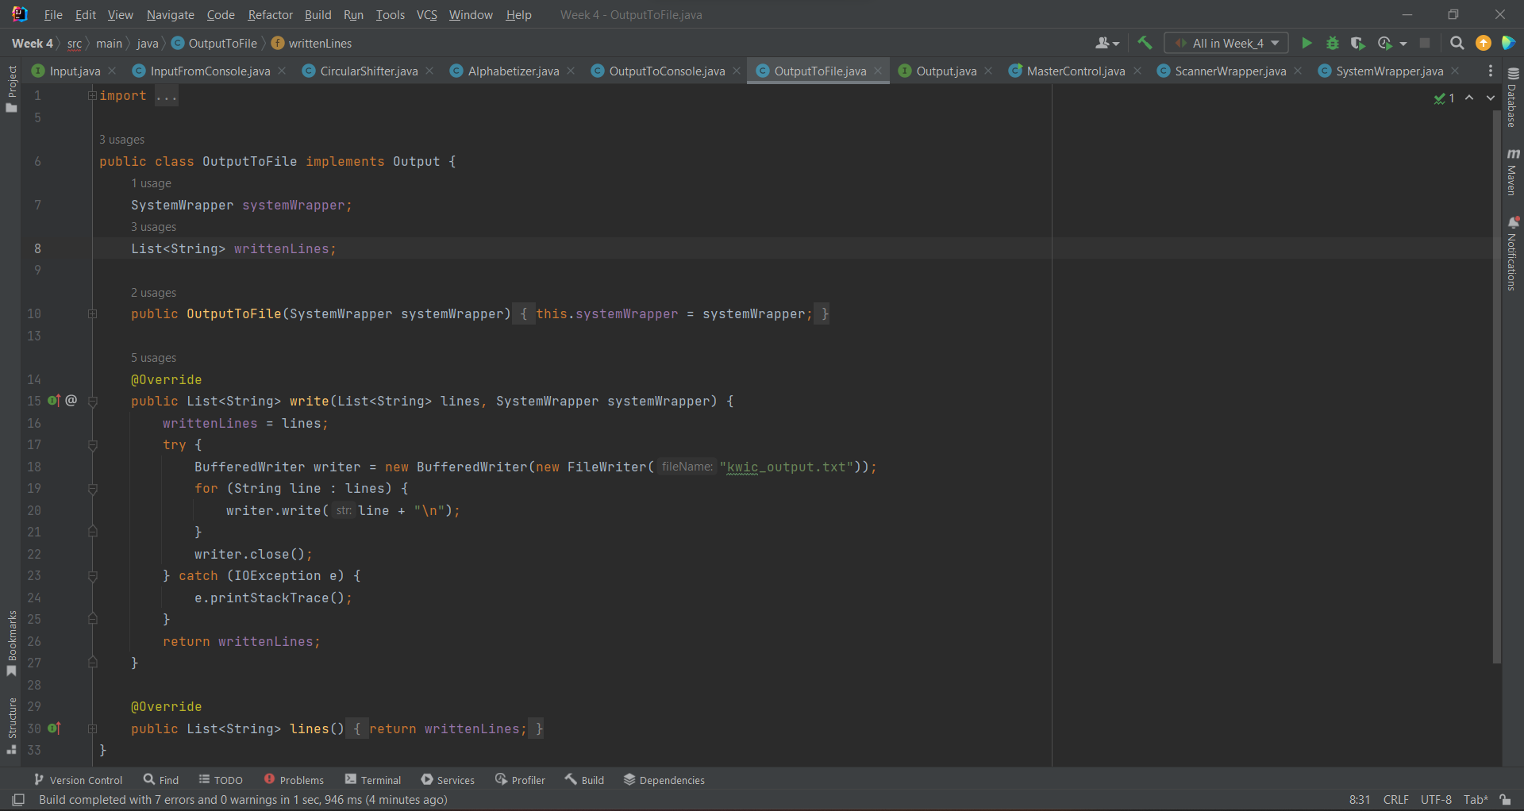Switch to the Alphabetizer.java tab
This screenshot has height=811, width=1524.
pyautogui.click(x=512, y=71)
